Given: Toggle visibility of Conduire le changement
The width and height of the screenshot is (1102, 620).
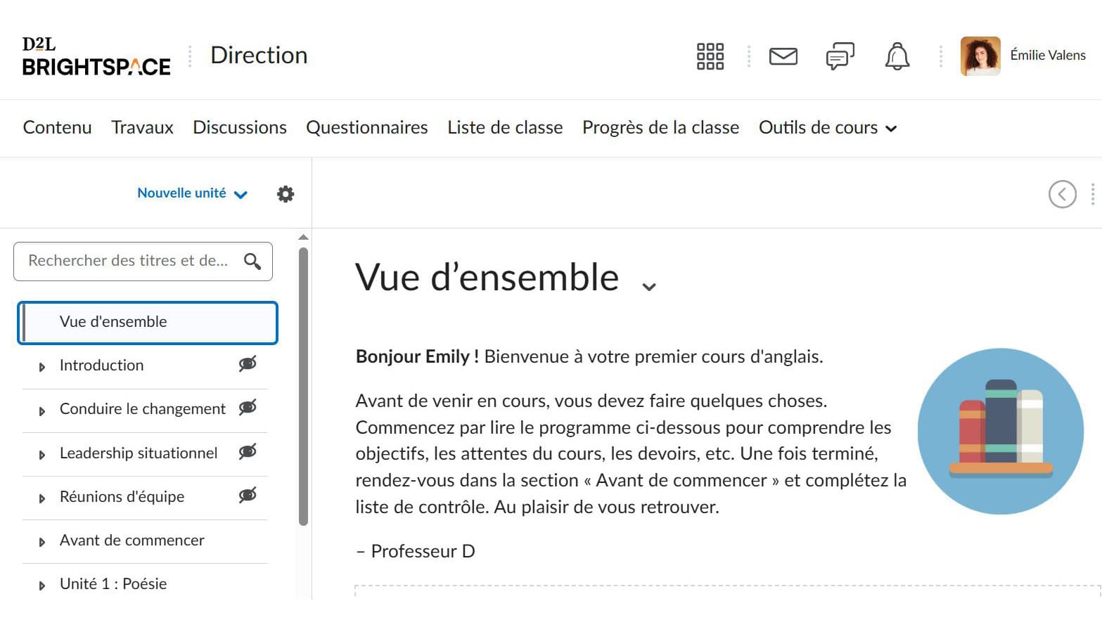Looking at the screenshot, I should point(248,408).
